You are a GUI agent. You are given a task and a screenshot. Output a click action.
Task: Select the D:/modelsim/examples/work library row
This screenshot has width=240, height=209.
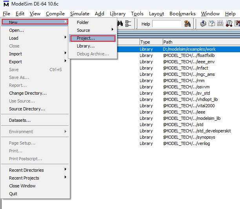(178, 49)
